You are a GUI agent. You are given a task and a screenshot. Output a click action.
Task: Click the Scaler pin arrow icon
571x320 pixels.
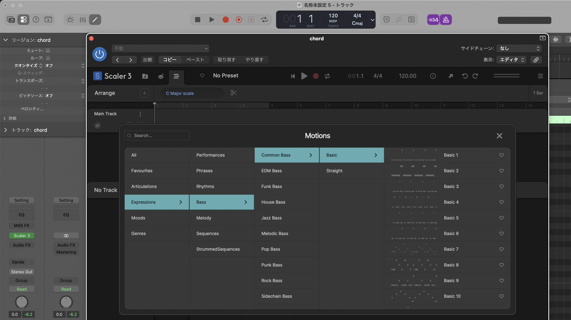coord(451,76)
